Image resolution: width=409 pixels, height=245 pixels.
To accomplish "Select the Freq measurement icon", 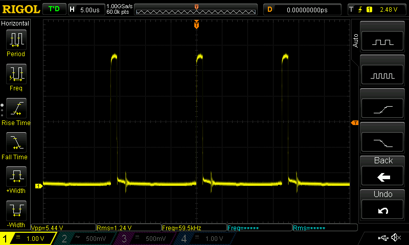I will (x=16, y=74).
